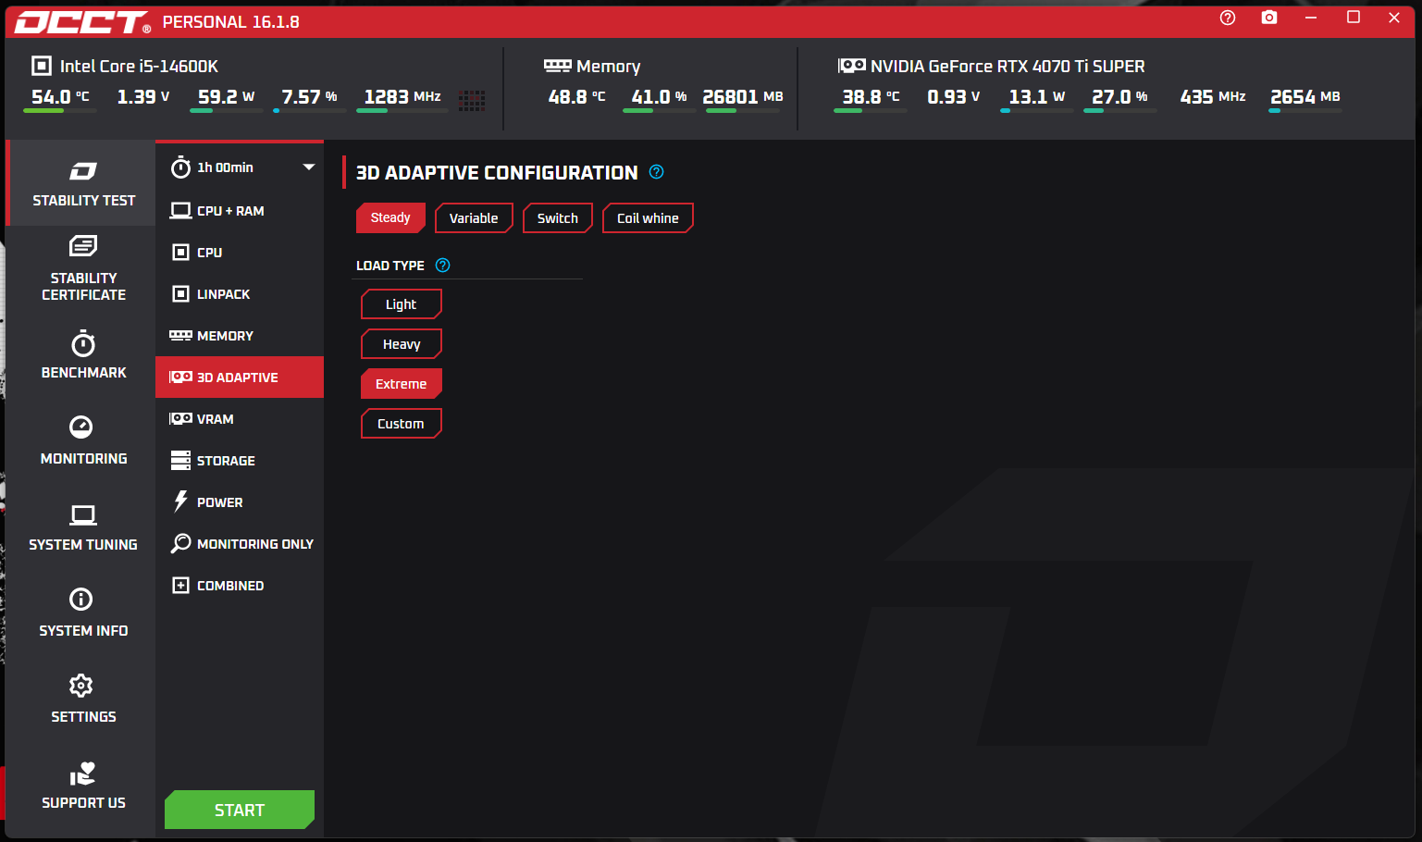1422x842 pixels.
Task: Open help for 3D Adaptive Configuration
Action: tap(657, 172)
